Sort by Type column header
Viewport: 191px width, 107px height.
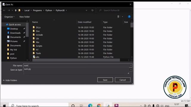(x=105, y=22)
